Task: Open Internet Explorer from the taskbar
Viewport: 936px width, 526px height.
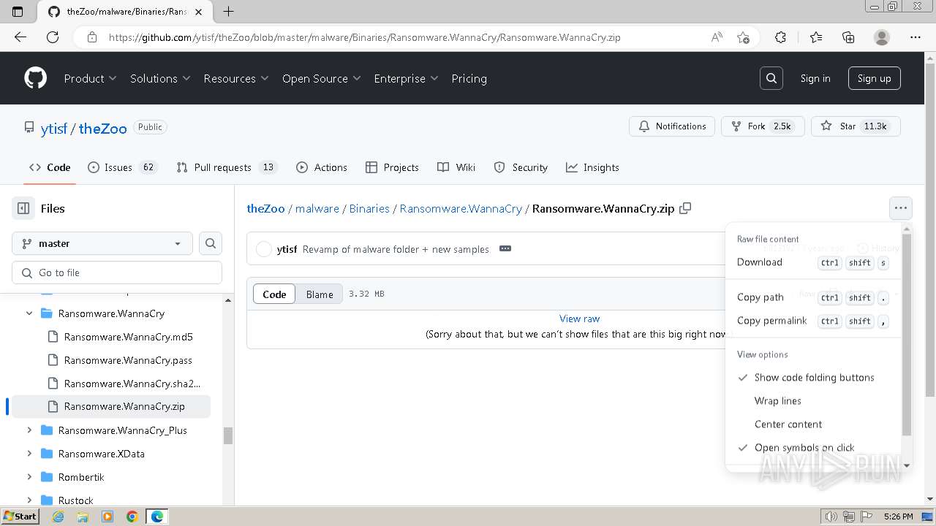Action: coord(58,517)
